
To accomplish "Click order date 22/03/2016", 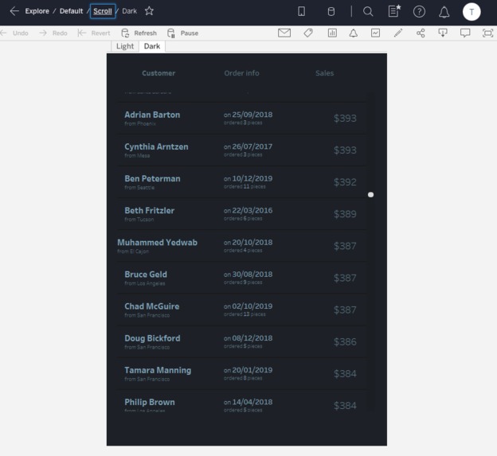I will pos(252,211).
